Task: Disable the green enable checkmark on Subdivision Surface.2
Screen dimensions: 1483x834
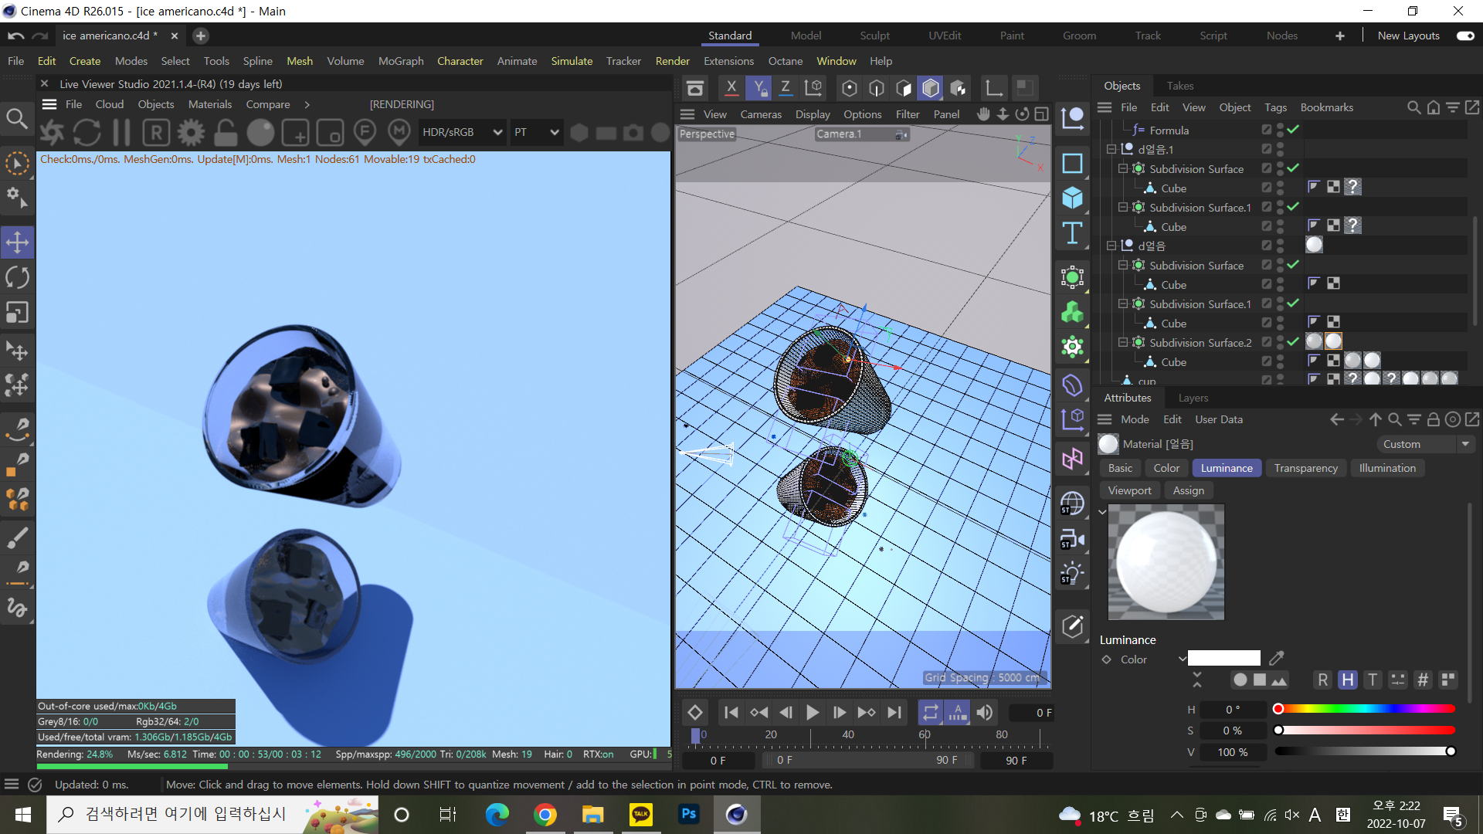Action: [1294, 342]
